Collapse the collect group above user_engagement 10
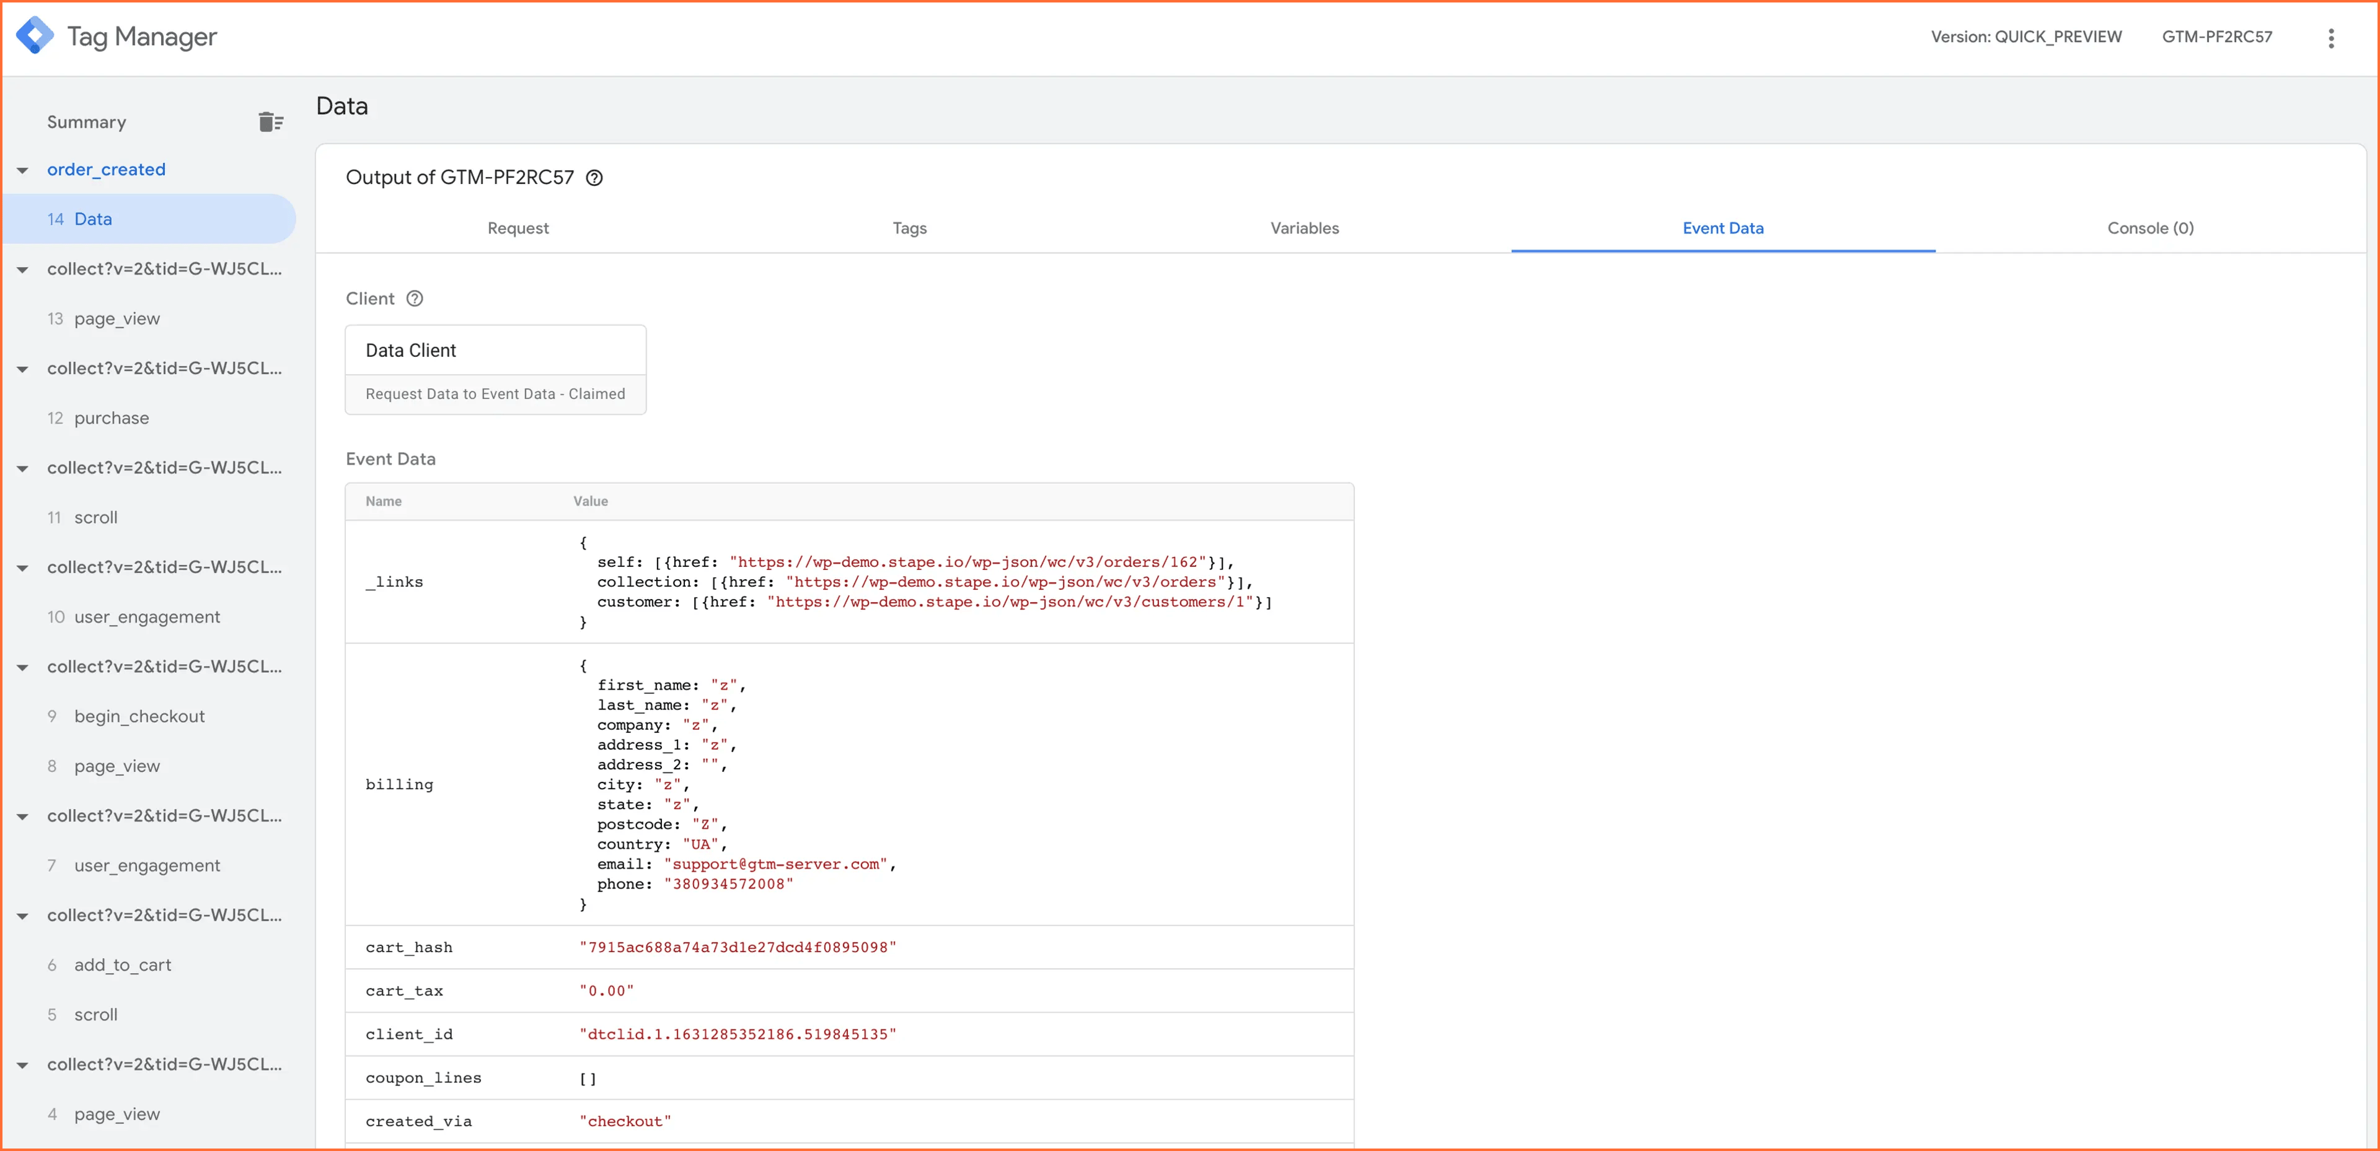 click(x=22, y=568)
